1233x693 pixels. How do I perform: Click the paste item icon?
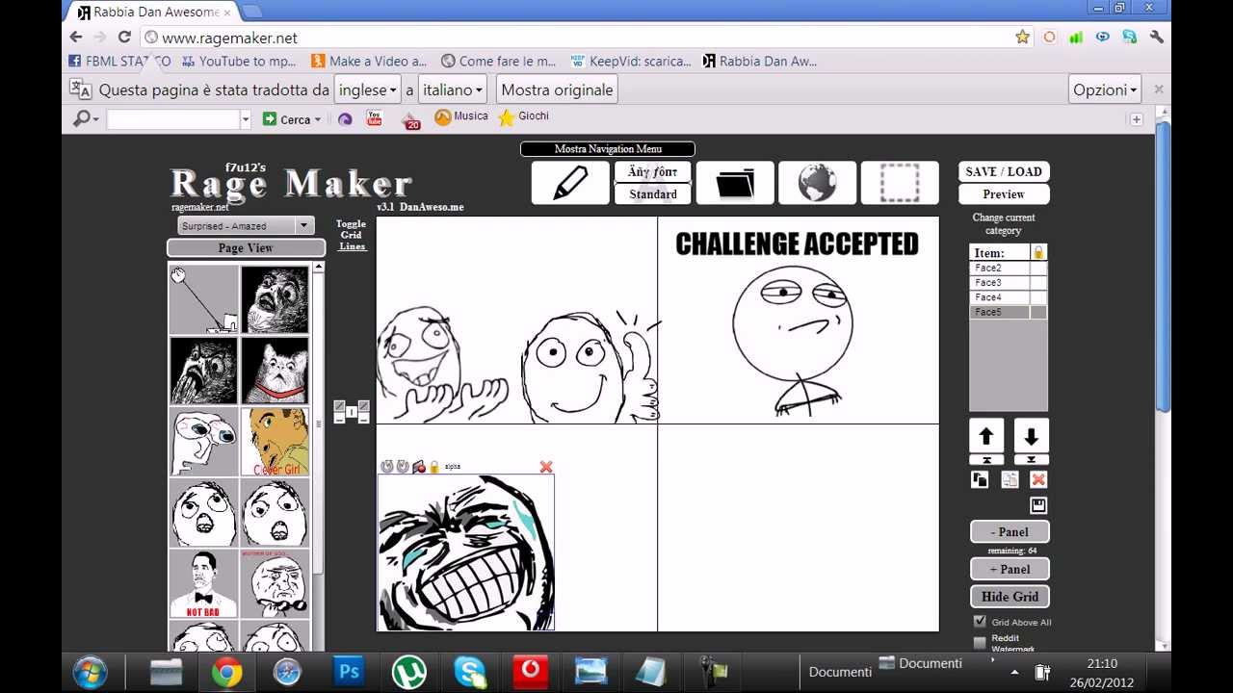click(1010, 479)
